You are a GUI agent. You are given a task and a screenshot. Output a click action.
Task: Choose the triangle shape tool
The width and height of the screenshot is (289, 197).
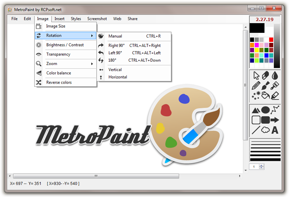tap(256, 110)
